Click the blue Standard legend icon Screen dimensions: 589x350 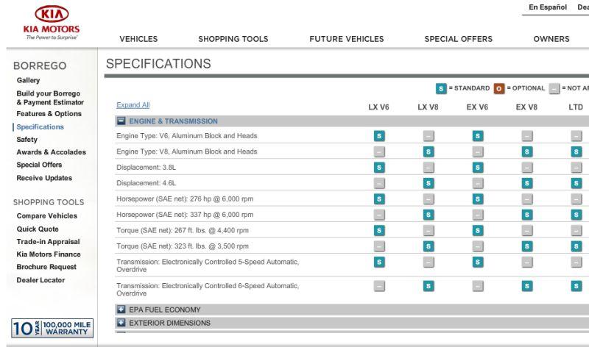pos(441,88)
